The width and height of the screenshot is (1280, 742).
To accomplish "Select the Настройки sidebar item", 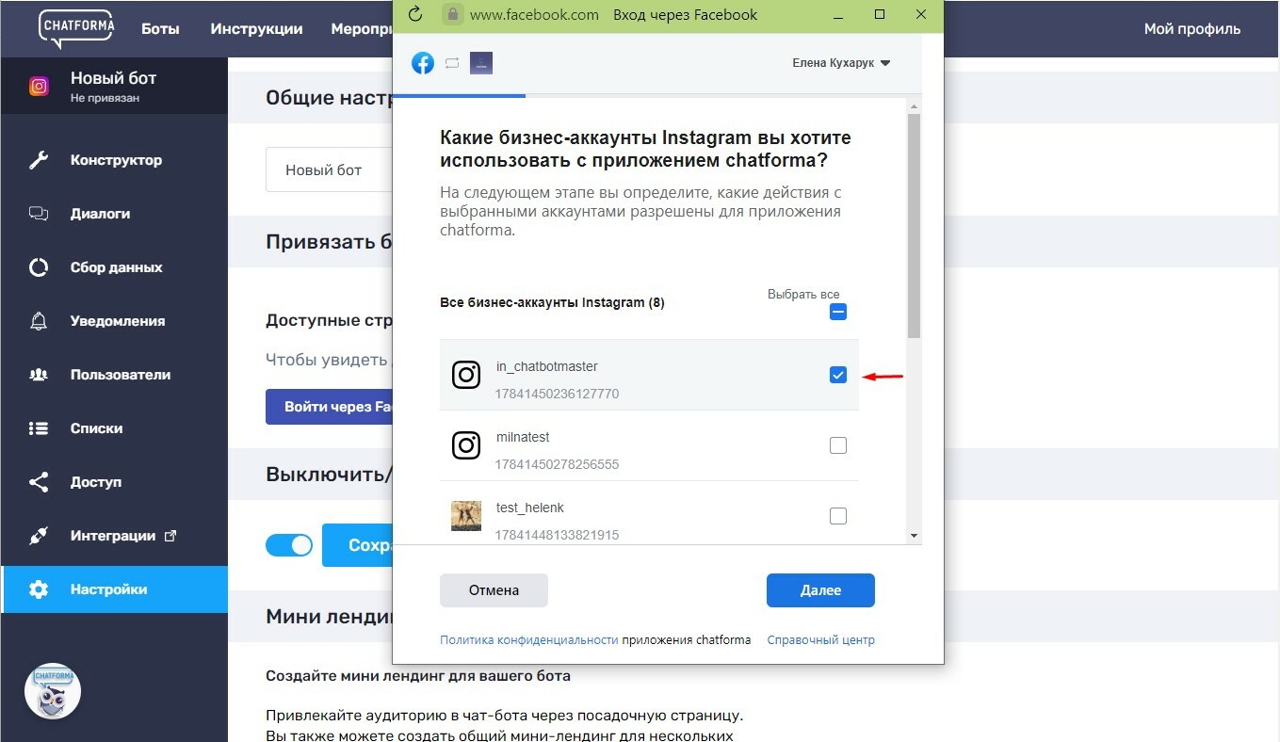I will tap(114, 589).
